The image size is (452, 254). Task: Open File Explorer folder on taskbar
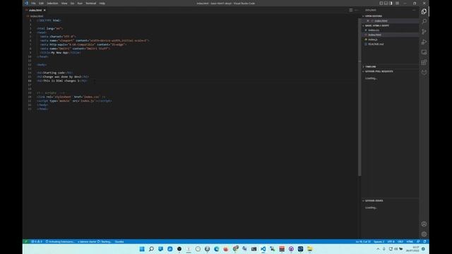(309, 249)
